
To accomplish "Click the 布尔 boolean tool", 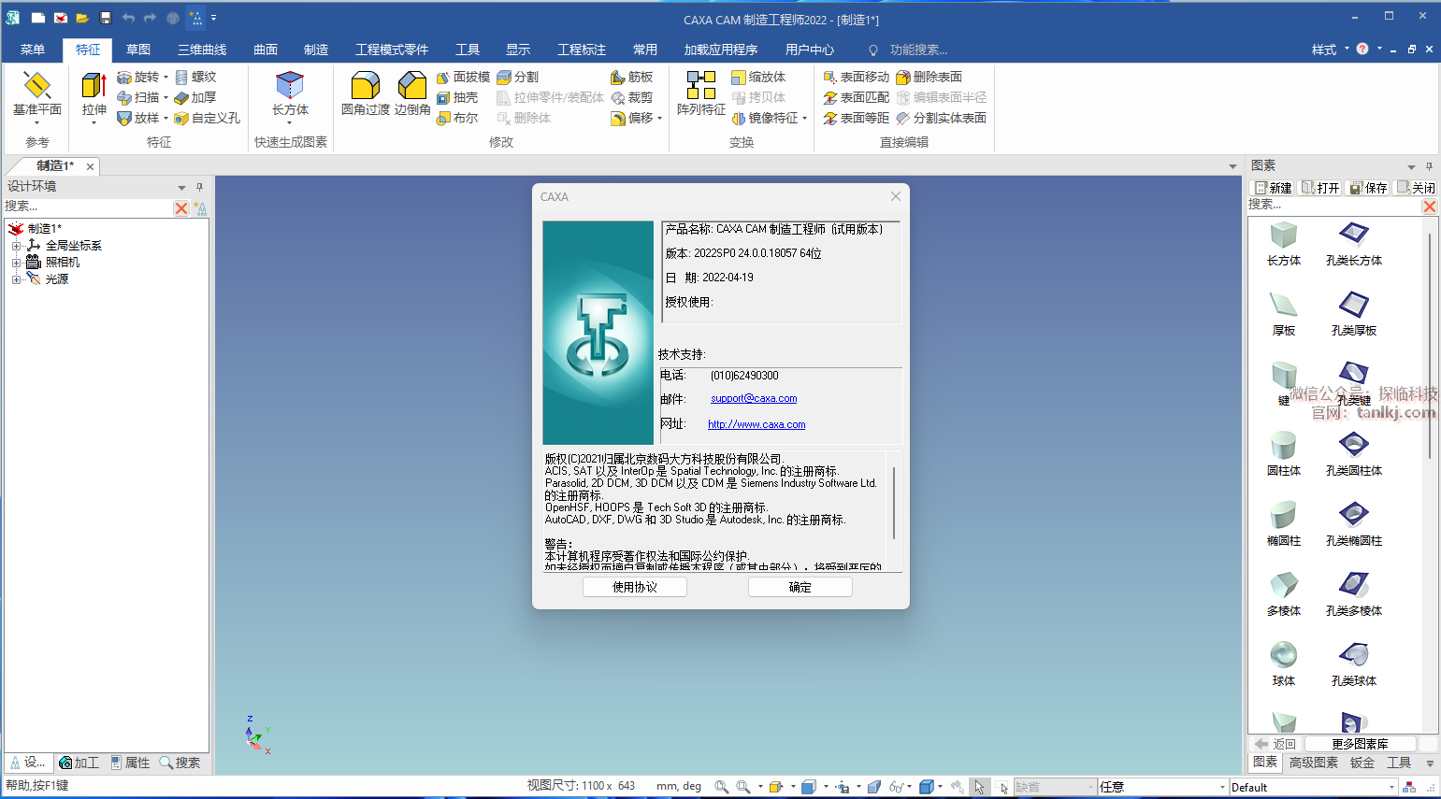I will click(x=457, y=118).
